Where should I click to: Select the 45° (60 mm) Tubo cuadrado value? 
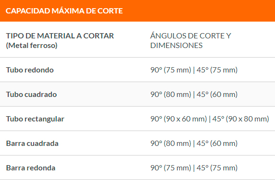(217, 95)
